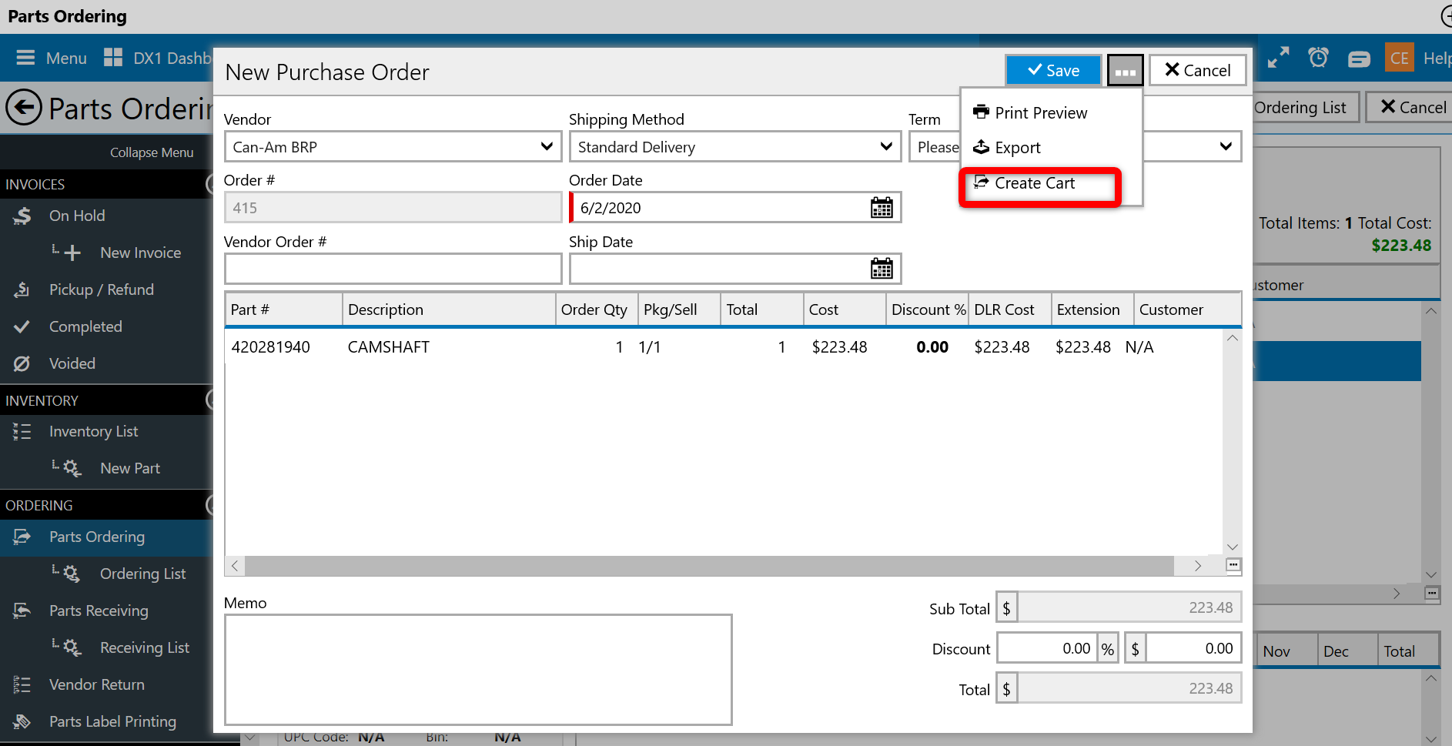Click the Parts Receiving icon

[22, 611]
